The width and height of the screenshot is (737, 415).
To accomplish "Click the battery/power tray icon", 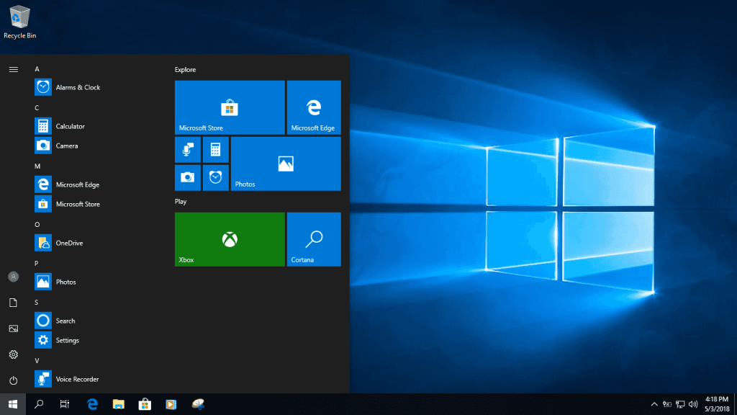I will 667,404.
